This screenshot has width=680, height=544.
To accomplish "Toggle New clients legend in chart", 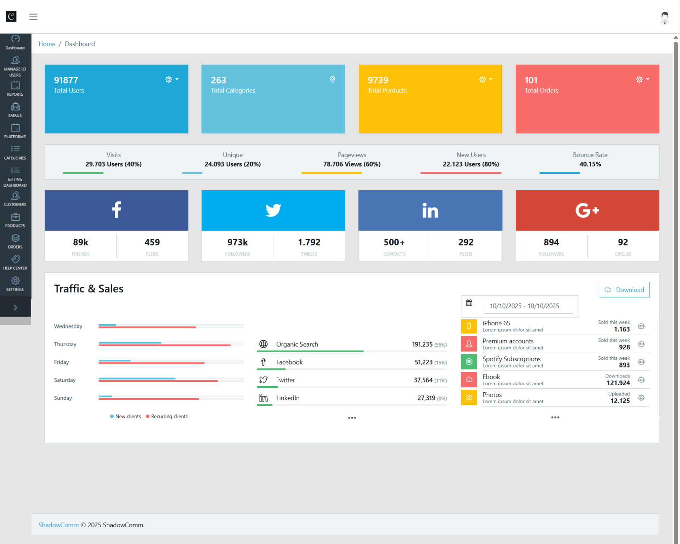I will 125,416.
